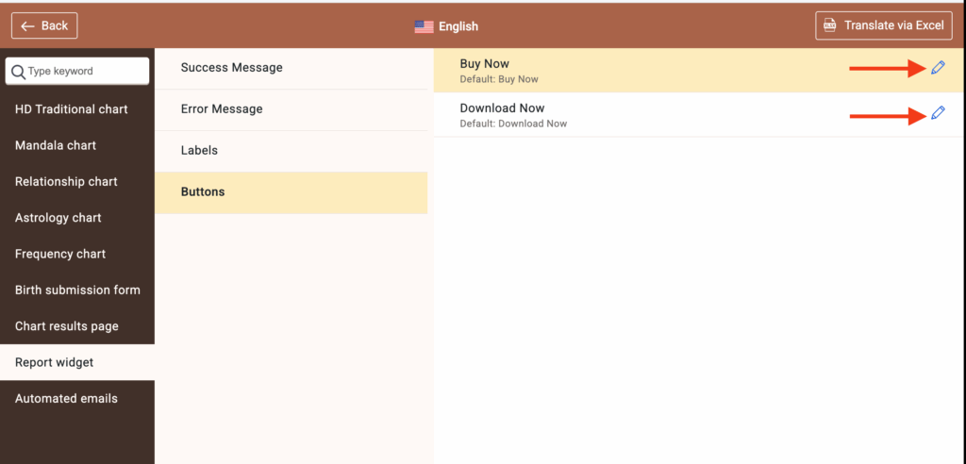Click the left arrow icon in Back button
The image size is (966, 464).
click(x=28, y=25)
